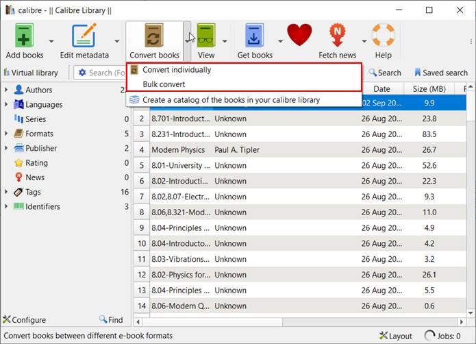Open Saved search menu
476x344 pixels.
pos(441,73)
